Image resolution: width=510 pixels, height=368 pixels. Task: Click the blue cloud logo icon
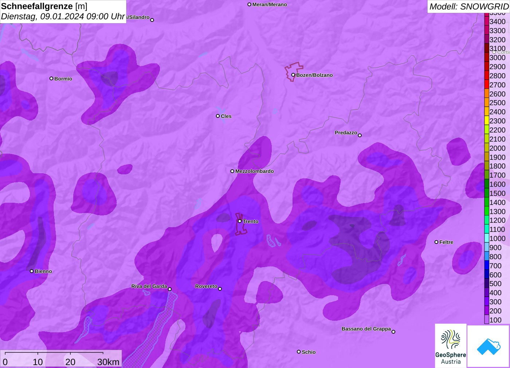pyautogui.click(x=489, y=346)
